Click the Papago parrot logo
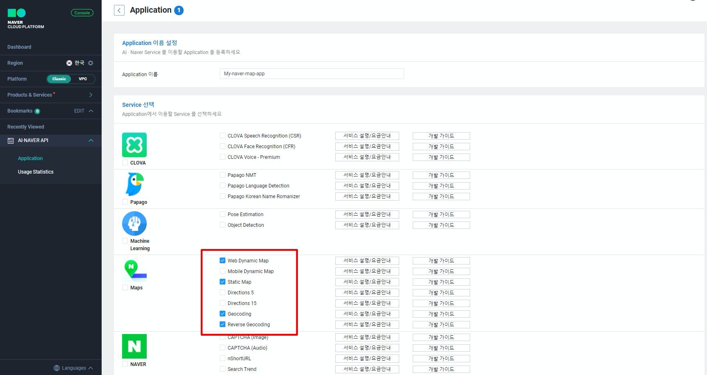The image size is (707, 375). (134, 184)
